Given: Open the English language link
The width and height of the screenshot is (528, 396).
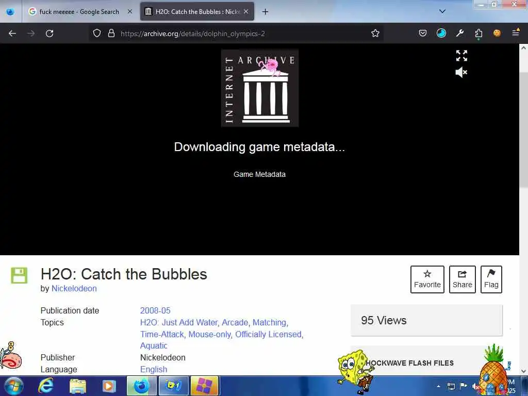Looking at the screenshot, I should (154, 369).
